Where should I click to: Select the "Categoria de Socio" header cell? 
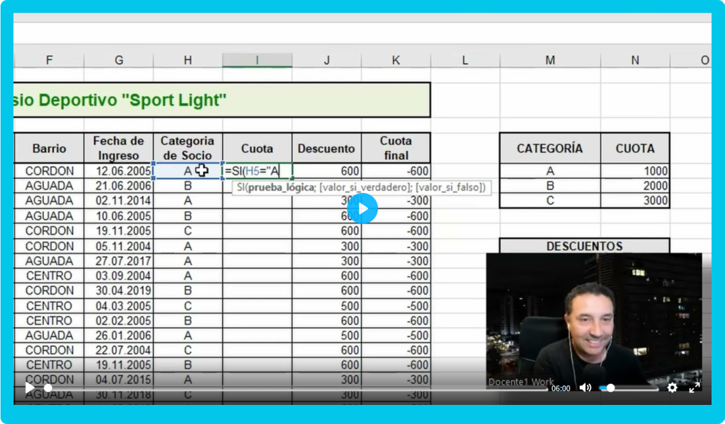point(188,148)
